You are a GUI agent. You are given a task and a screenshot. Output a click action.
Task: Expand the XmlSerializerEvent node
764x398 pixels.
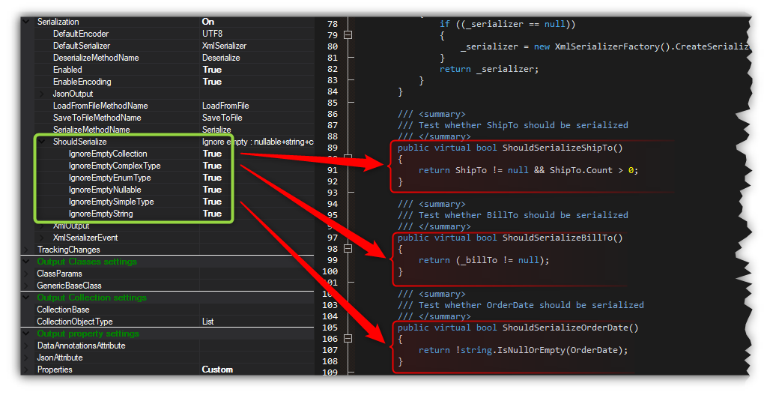click(x=43, y=238)
